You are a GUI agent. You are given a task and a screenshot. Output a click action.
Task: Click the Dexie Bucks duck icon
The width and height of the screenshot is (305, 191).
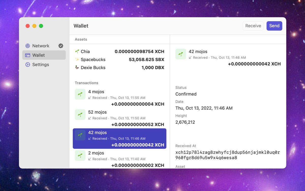(x=77, y=67)
